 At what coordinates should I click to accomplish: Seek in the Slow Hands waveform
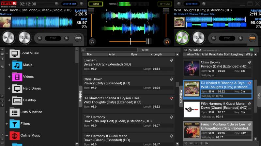(42, 22)
